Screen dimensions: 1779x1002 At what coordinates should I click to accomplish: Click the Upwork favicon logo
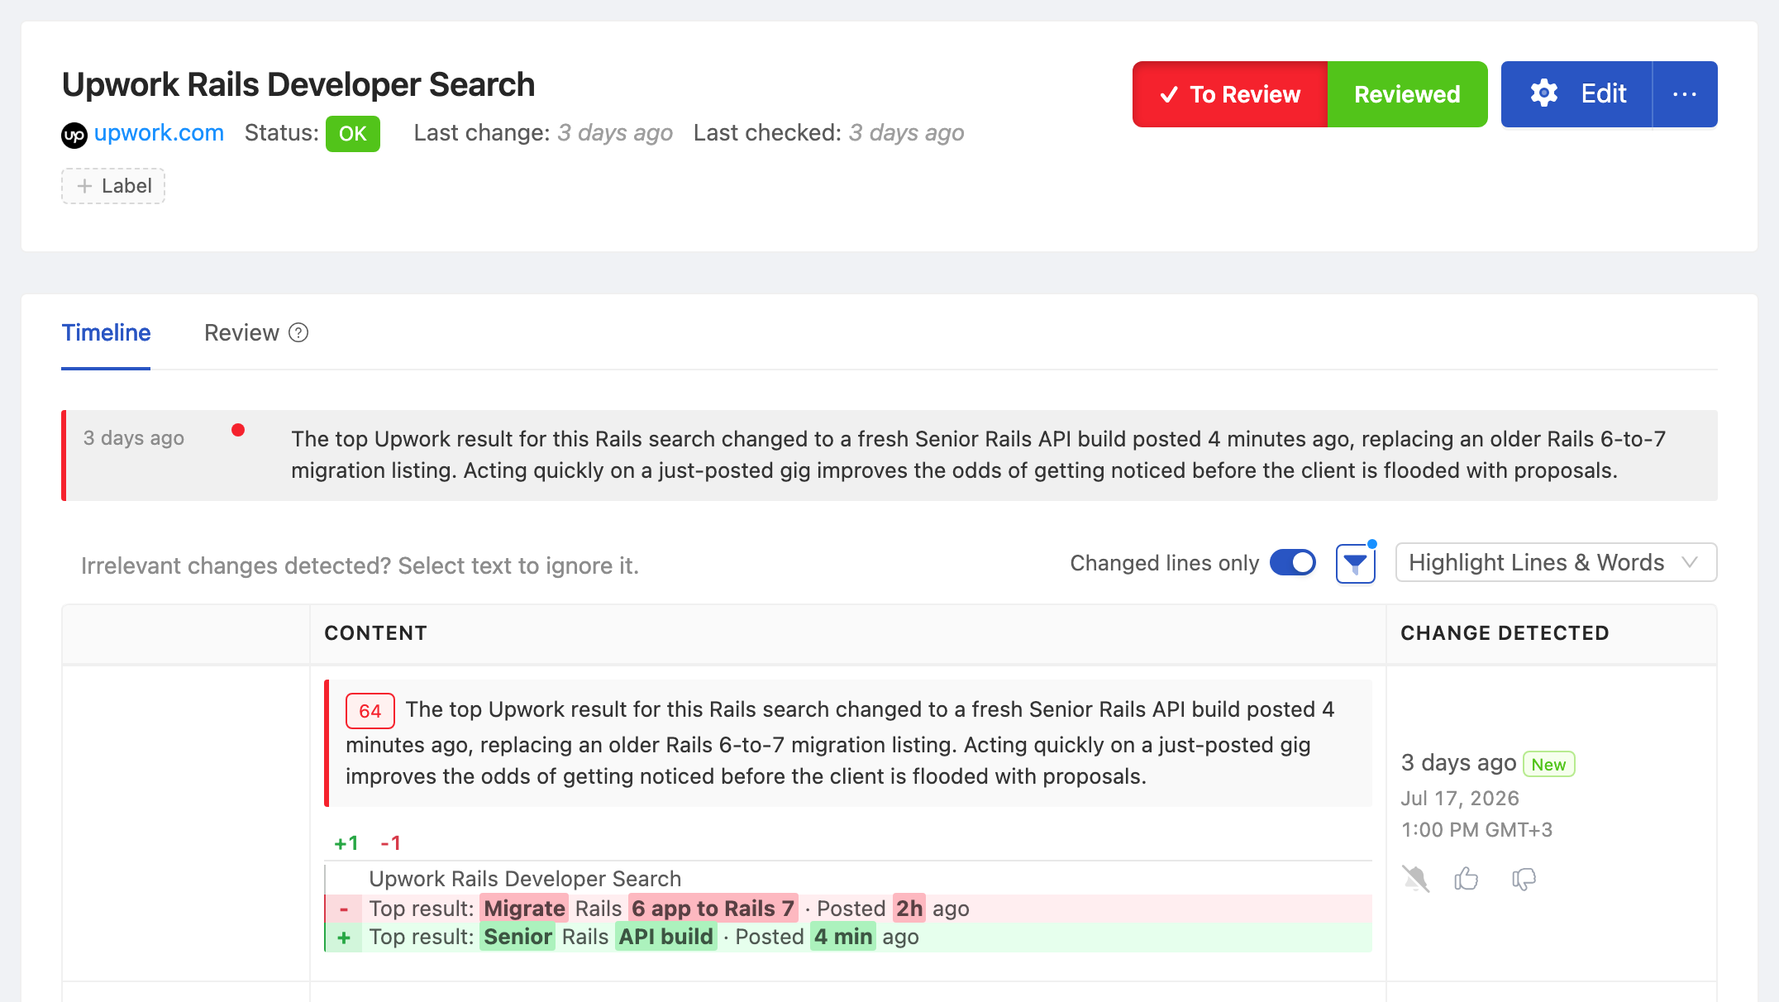tap(74, 135)
